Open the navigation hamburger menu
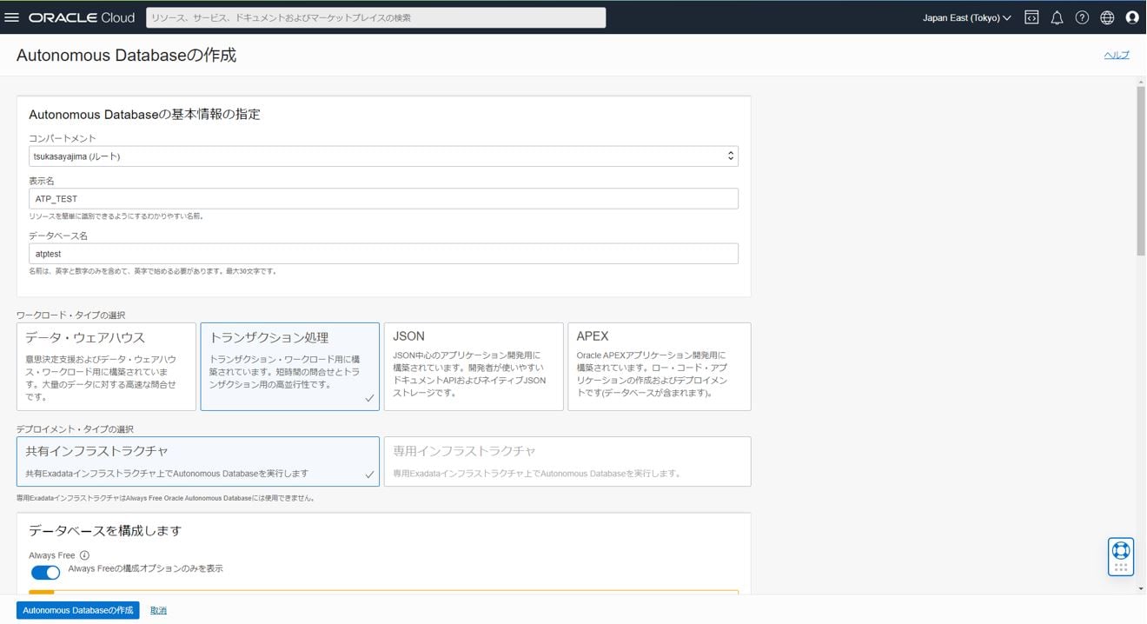Image resolution: width=1147 pixels, height=624 pixels. coord(13,17)
